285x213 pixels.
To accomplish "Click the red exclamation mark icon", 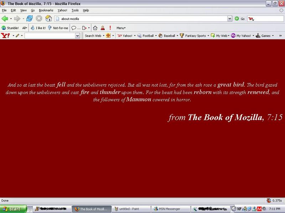I will point(110,28).
